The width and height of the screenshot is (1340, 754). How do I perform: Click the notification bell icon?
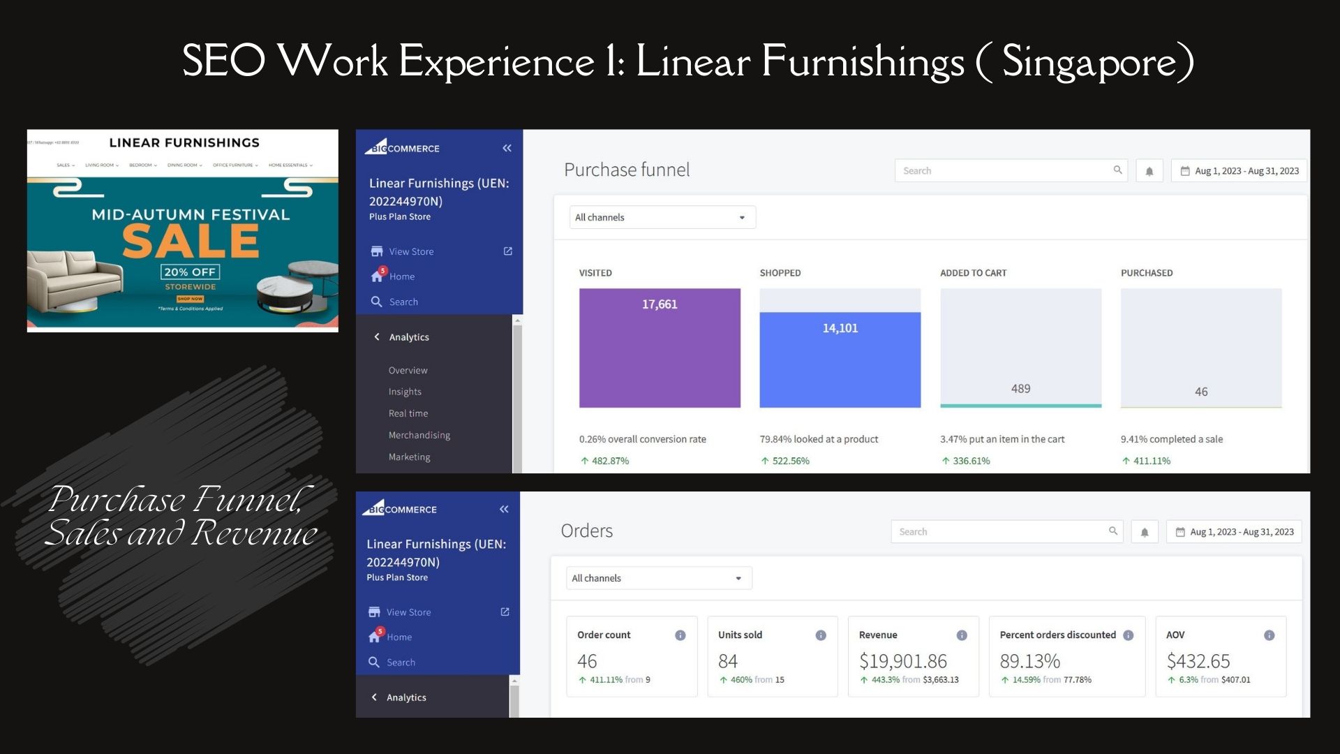click(1147, 170)
